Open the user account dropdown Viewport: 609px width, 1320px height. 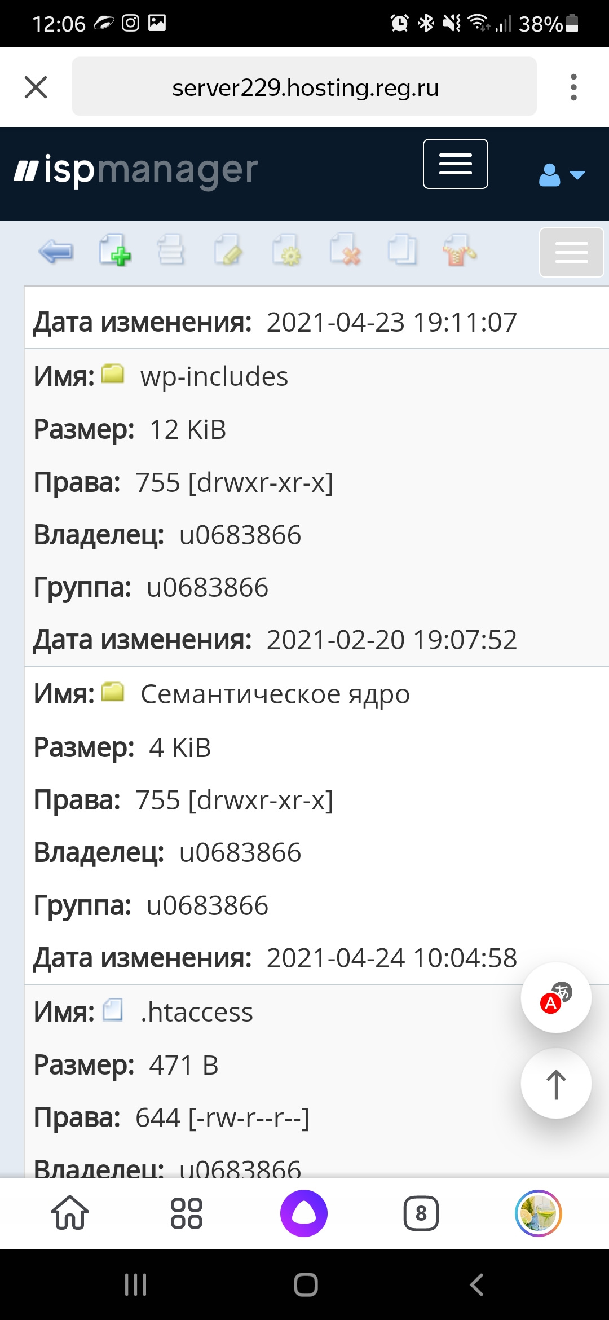[x=561, y=175]
